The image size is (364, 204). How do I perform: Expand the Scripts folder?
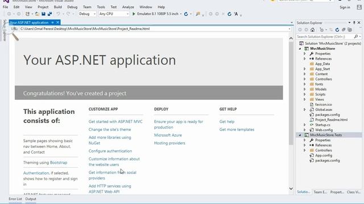(x=305, y=95)
